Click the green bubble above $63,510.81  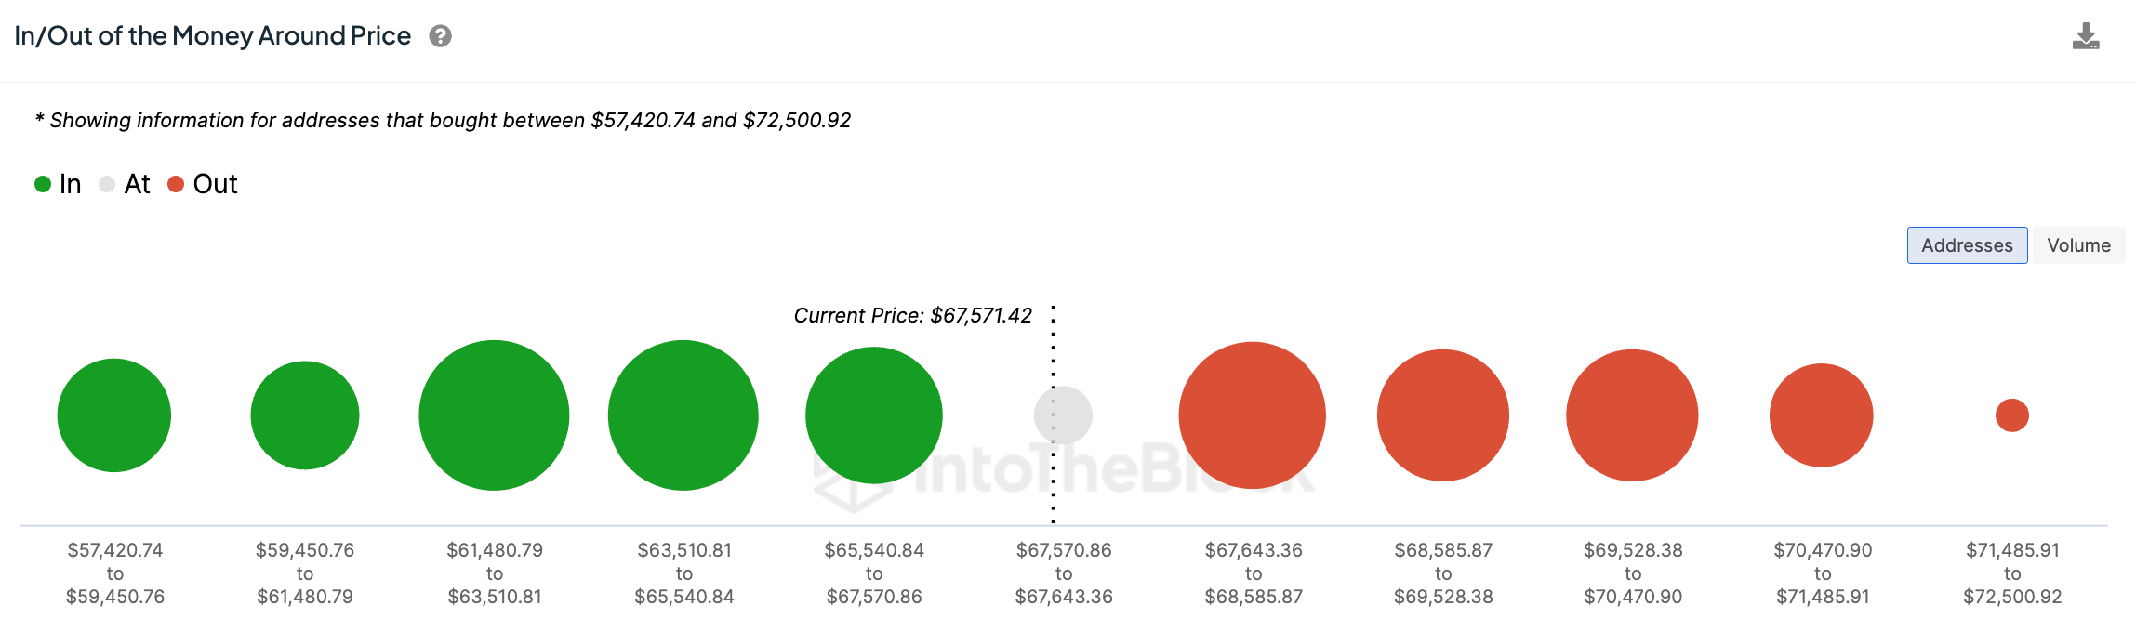tap(683, 415)
